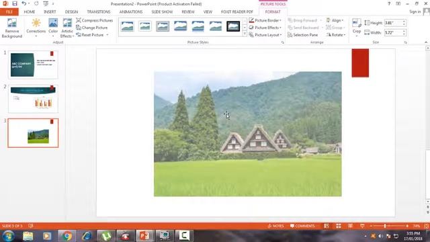Viewport: 430px width, 242px height.
Task: Open the FOXIT READER PDF tab
Action: coord(237,12)
